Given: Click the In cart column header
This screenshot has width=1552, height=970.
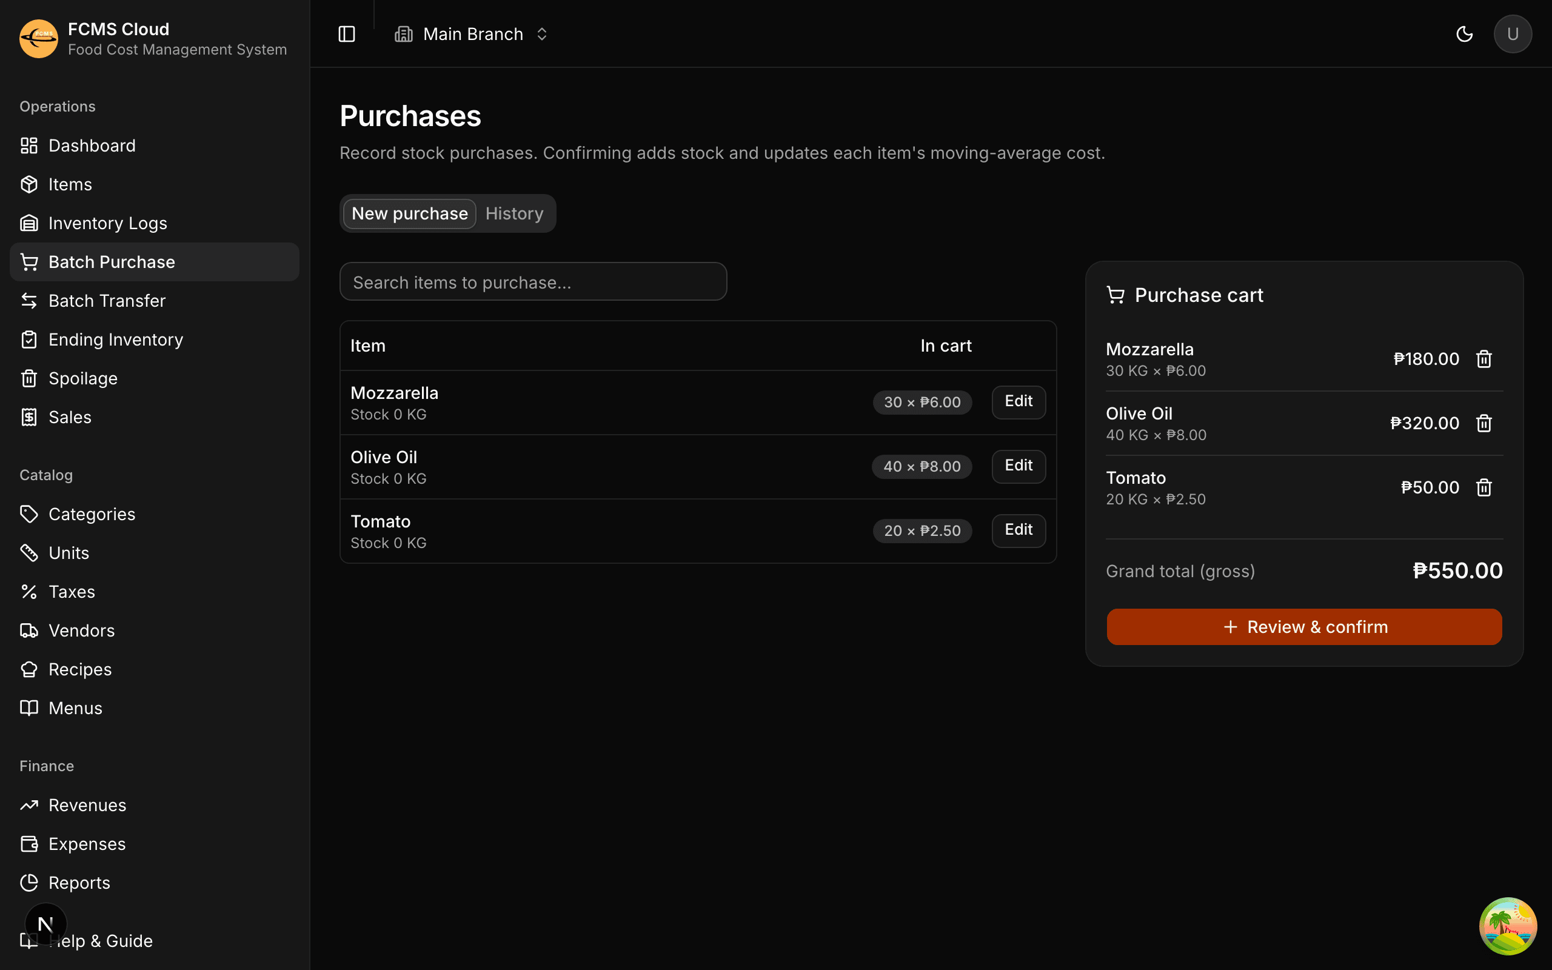Looking at the screenshot, I should point(946,346).
